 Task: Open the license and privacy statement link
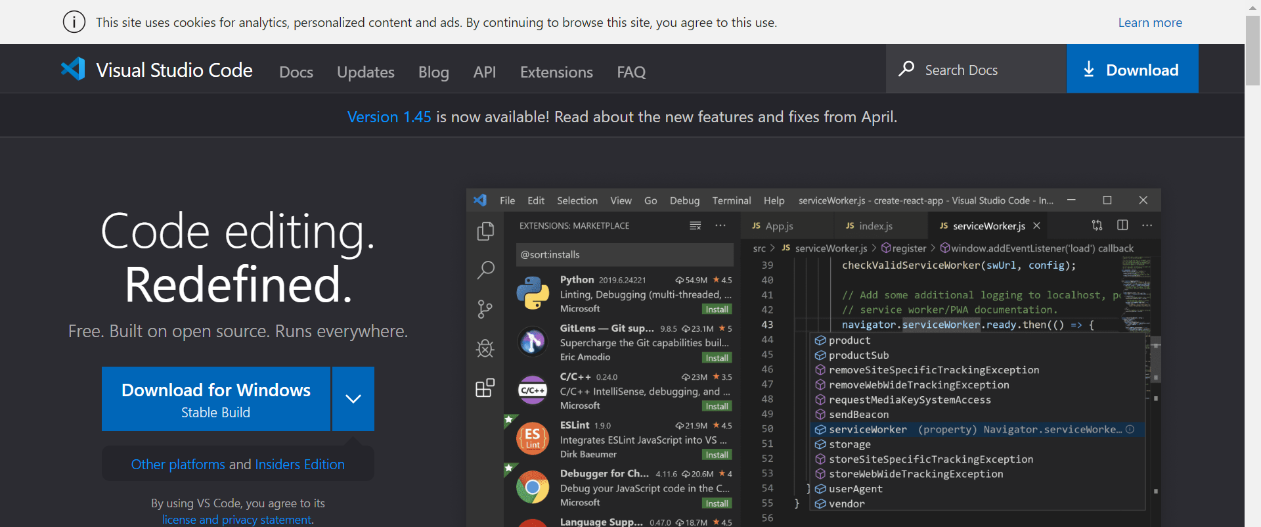(237, 519)
